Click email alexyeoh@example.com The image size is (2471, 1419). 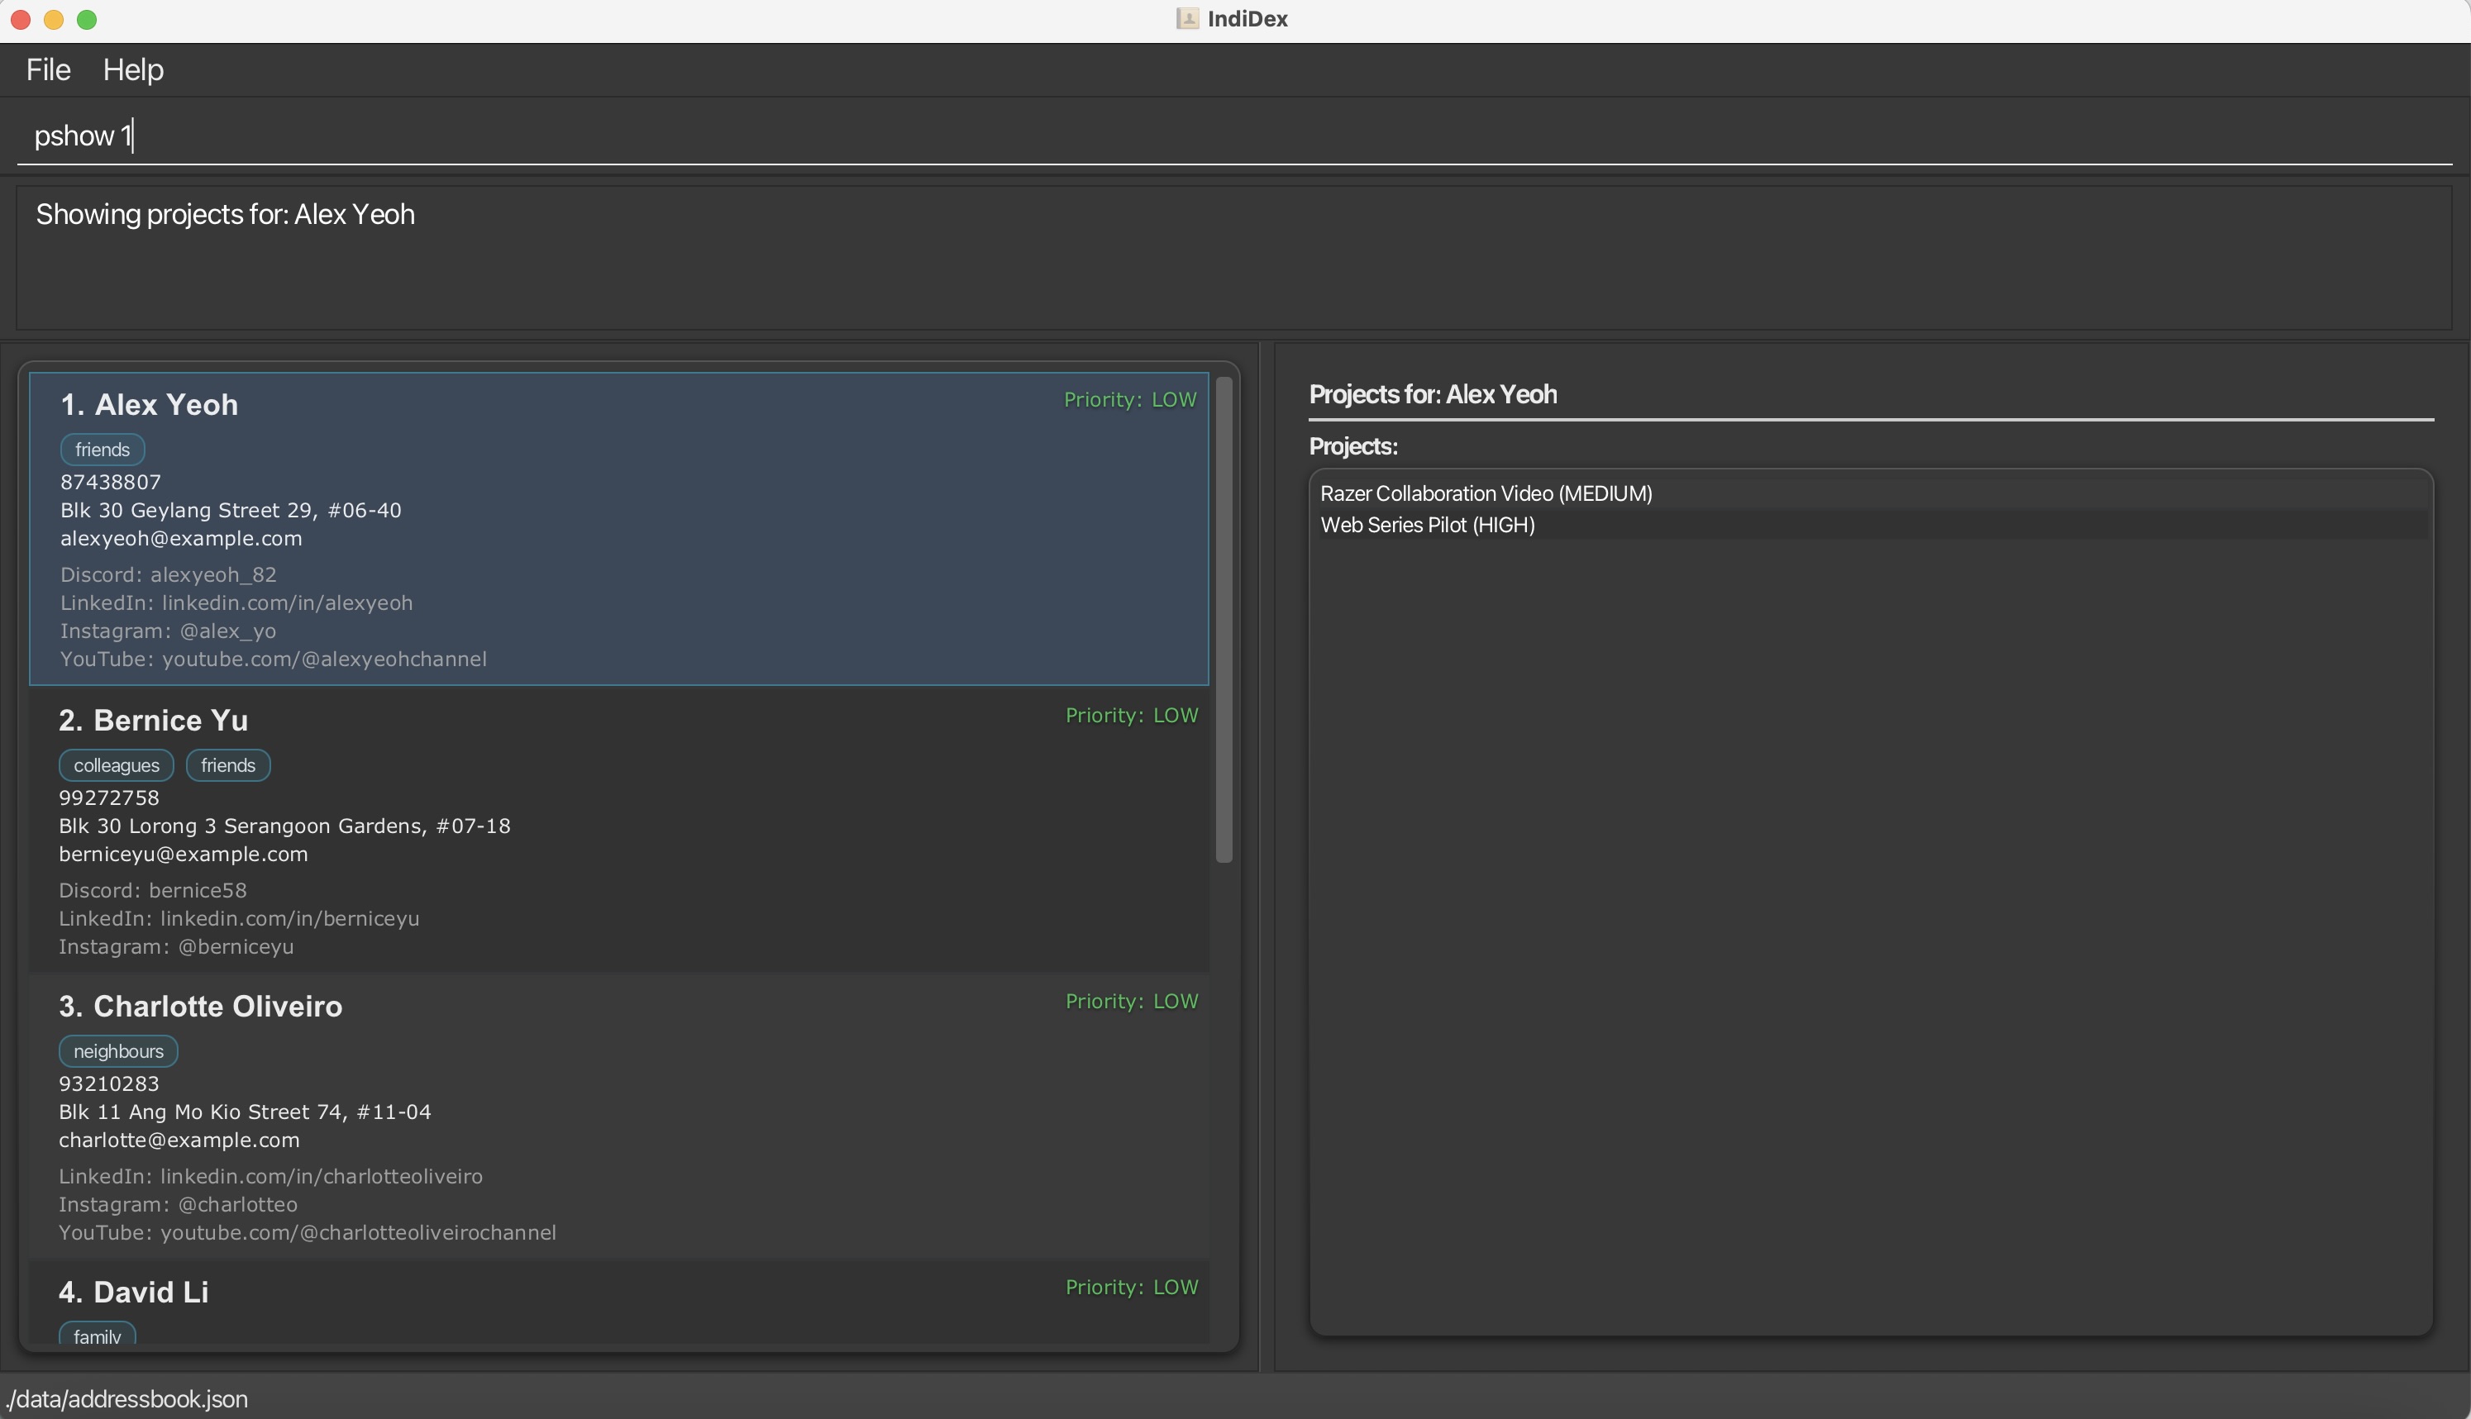pos(181,538)
